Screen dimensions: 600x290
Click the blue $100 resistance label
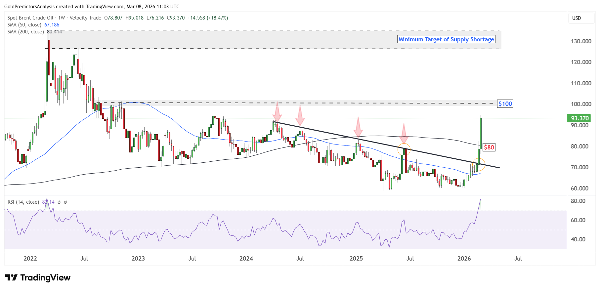click(x=505, y=104)
